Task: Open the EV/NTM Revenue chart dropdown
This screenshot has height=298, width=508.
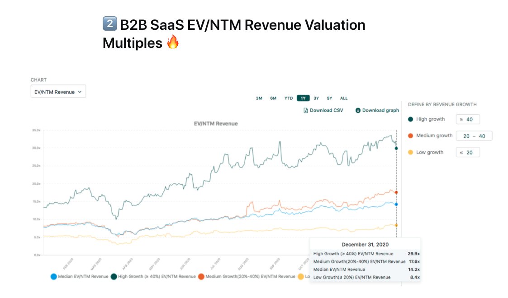Action: pyautogui.click(x=58, y=92)
